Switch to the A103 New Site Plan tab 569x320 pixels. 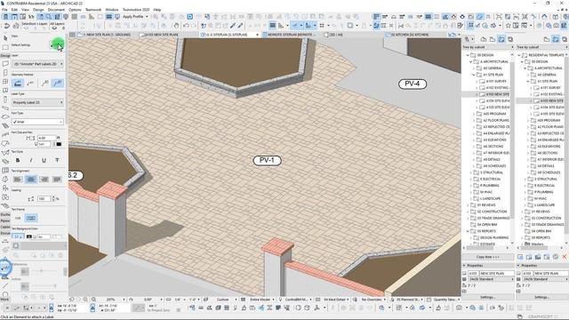pos(162,35)
